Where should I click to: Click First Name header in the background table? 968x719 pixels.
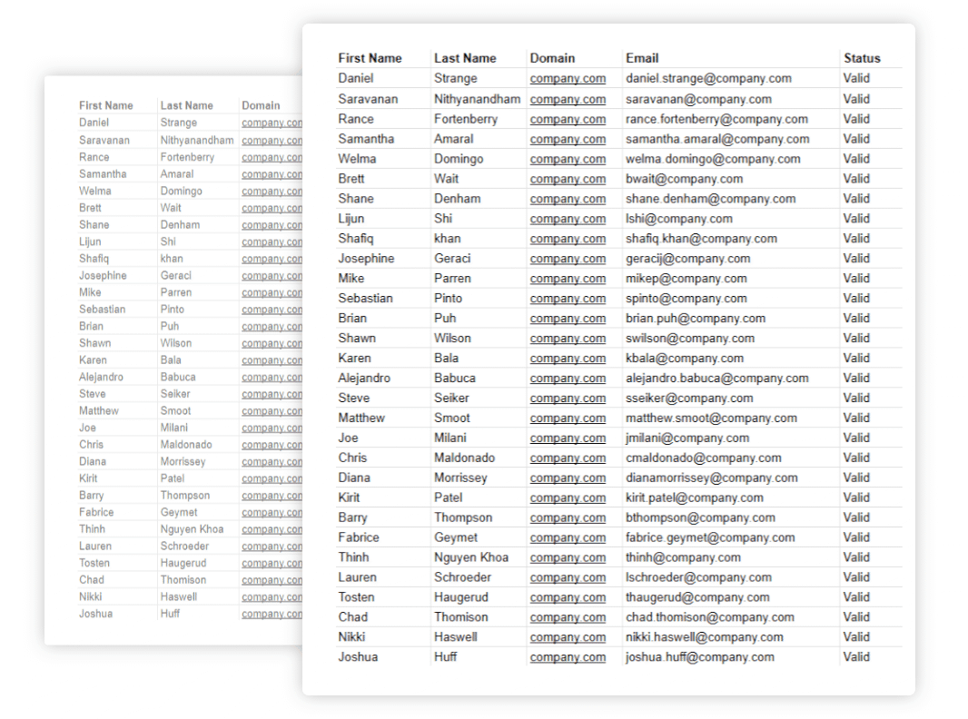(x=105, y=105)
